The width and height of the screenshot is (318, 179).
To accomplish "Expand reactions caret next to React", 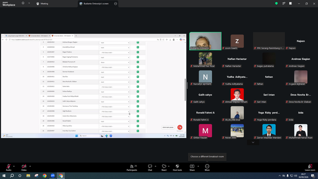I will [169, 166].
